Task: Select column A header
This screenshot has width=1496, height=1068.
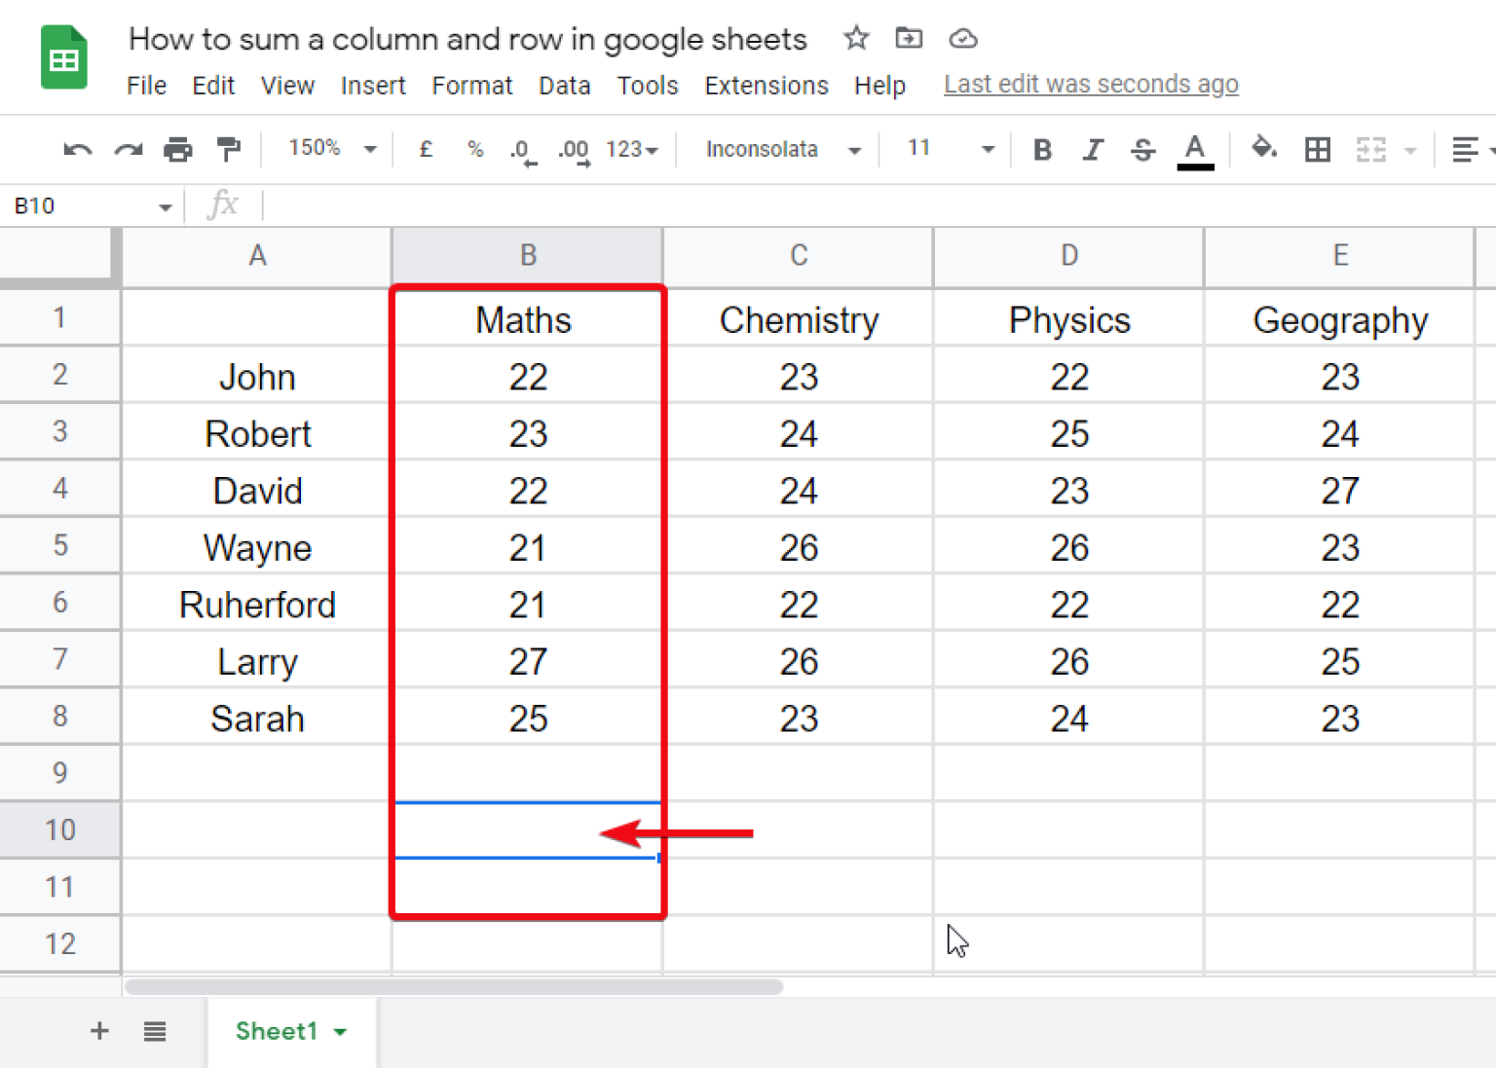Action: pyautogui.click(x=257, y=256)
